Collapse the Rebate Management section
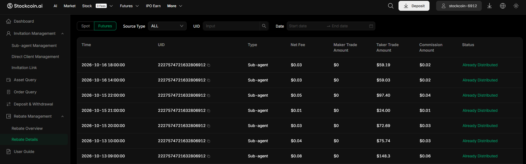The width and height of the screenshot is (526, 164). coord(63,116)
